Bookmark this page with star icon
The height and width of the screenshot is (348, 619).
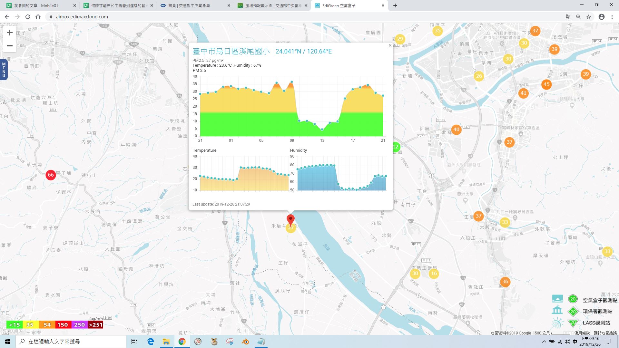[589, 17]
